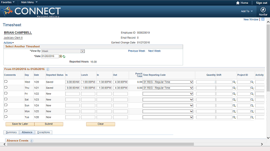Click the Out time field for Mon 1/25
Screen dimensions: 270x151
pos(120,111)
